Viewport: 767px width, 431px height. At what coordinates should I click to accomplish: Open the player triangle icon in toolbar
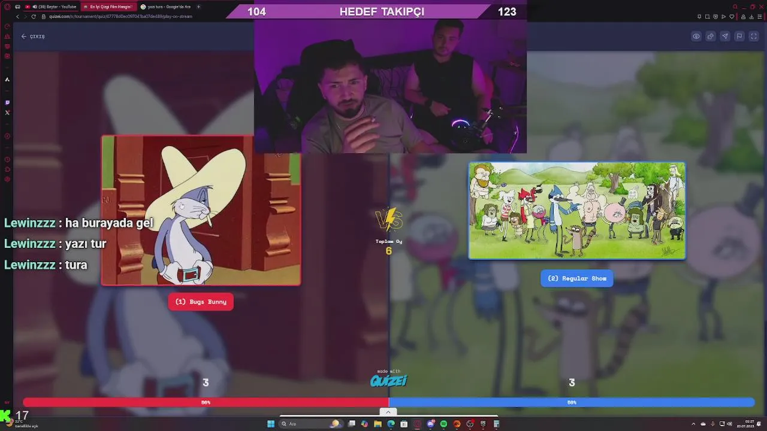[x=723, y=16]
